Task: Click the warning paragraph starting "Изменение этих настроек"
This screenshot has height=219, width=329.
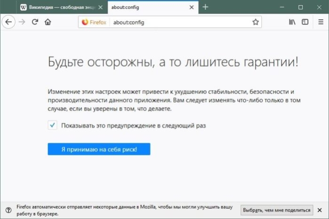Action: 174,100
